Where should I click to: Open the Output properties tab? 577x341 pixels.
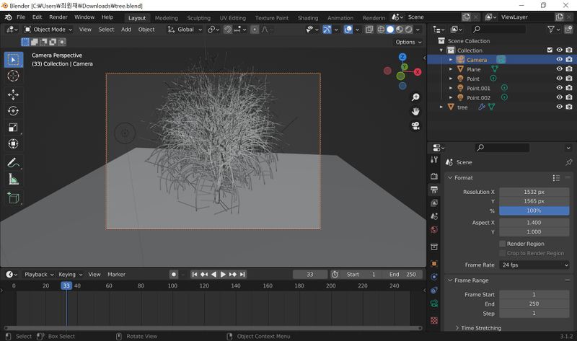(x=434, y=190)
